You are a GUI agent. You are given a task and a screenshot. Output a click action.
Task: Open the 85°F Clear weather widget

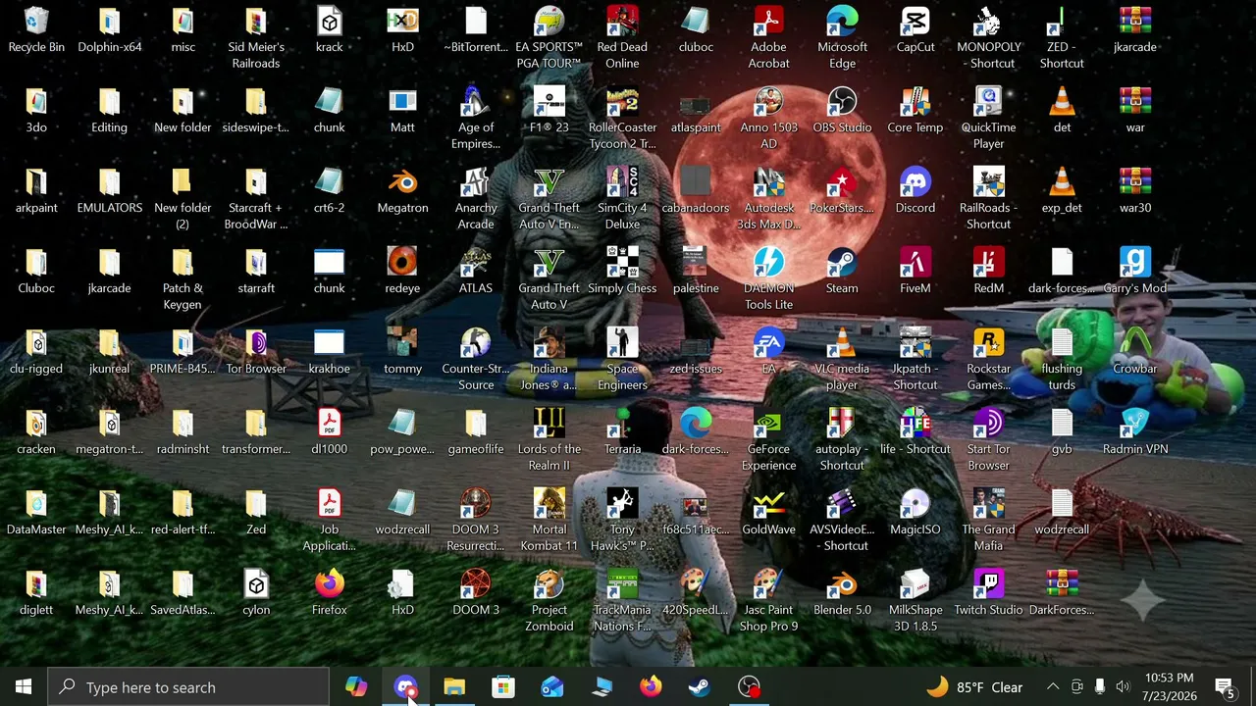[x=974, y=687]
